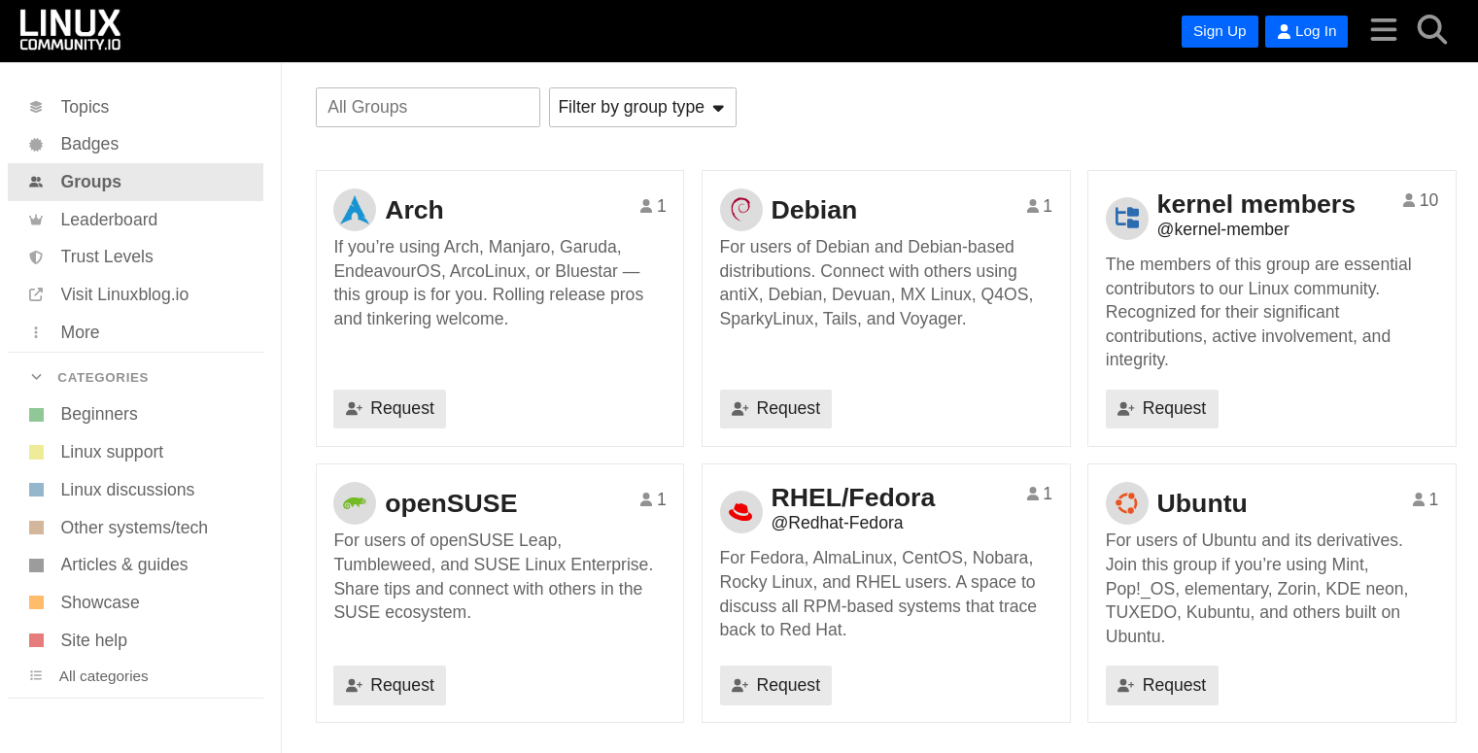Screen dimensions: 1478x753
Task: Click the All categories list icon
Action: [x=36, y=675]
